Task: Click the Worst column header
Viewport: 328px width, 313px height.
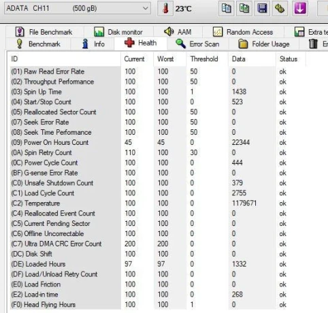Action: pyautogui.click(x=170, y=59)
